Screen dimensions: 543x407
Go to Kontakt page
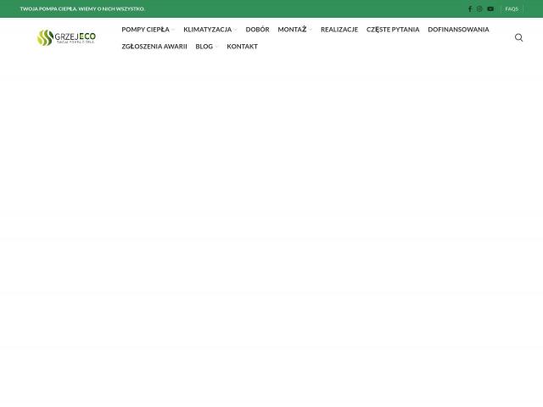point(242,47)
